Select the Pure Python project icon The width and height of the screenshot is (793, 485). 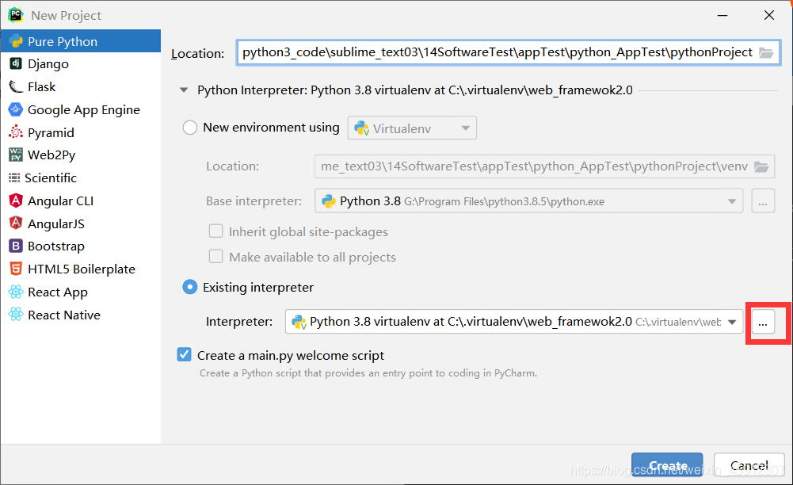click(x=16, y=41)
